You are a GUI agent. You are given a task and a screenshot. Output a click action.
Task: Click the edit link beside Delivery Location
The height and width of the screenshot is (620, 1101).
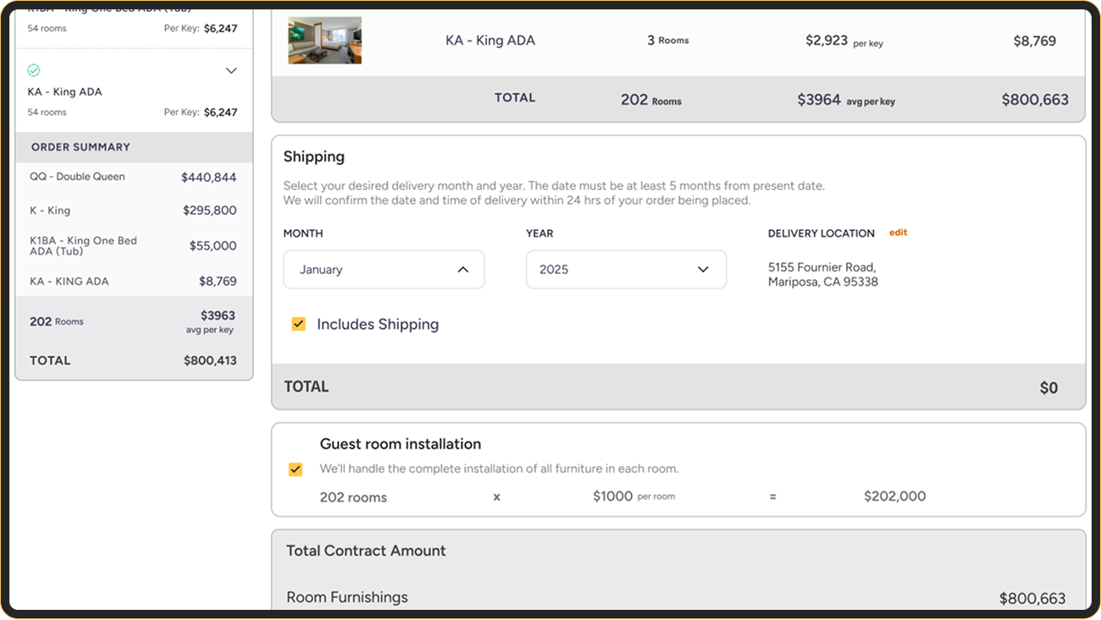[898, 233]
